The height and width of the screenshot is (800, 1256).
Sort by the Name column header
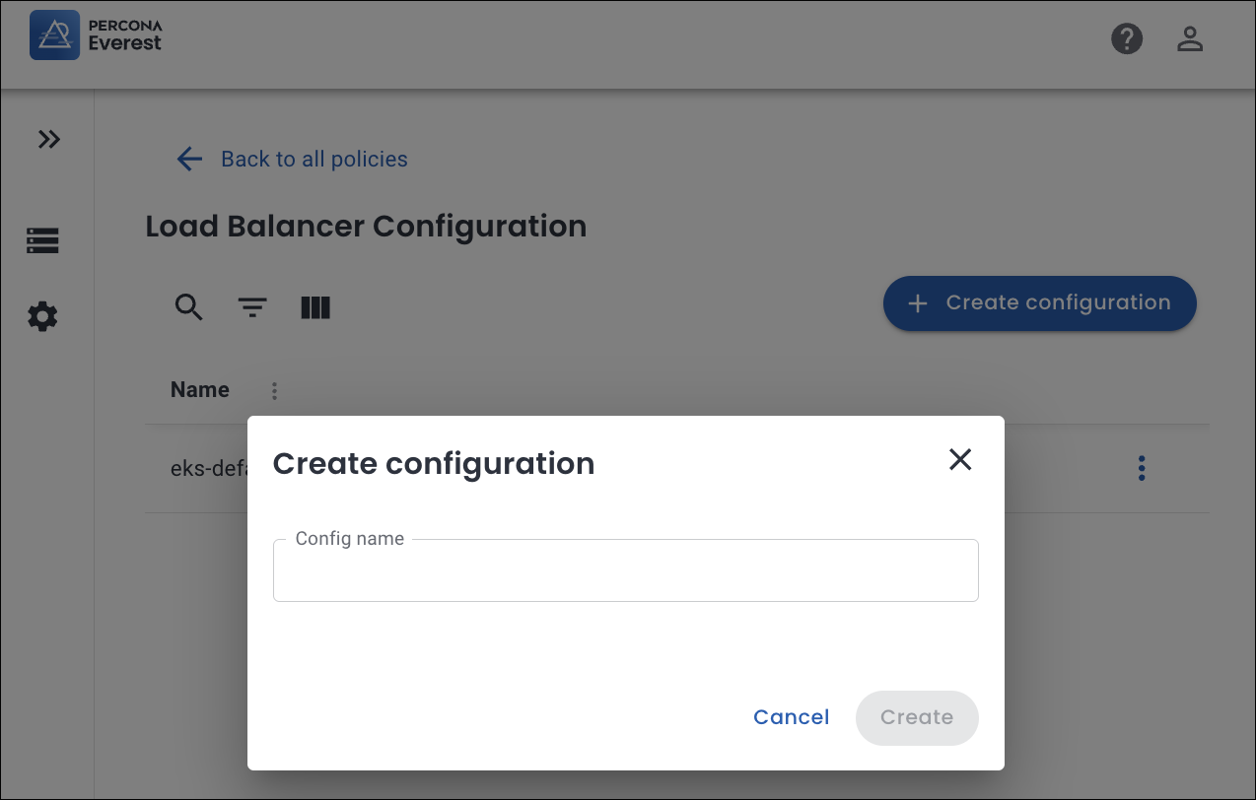(x=200, y=390)
